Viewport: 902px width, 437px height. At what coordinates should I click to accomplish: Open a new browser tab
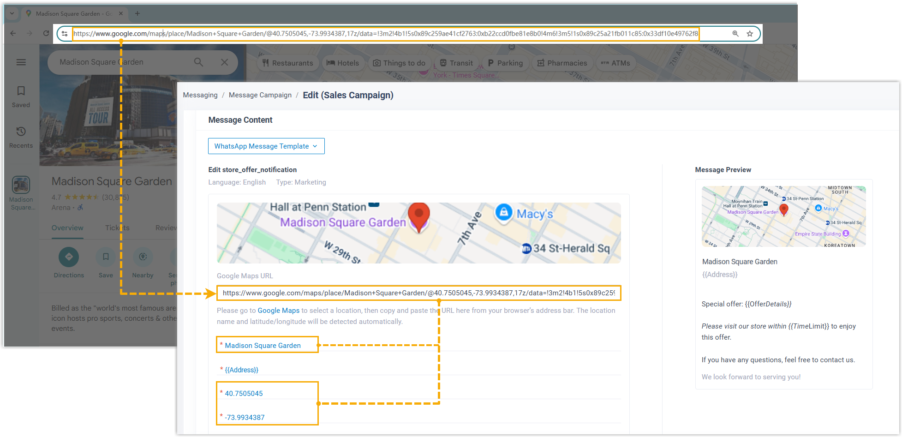(x=137, y=13)
